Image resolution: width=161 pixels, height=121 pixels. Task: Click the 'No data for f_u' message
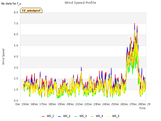(11, 4)
